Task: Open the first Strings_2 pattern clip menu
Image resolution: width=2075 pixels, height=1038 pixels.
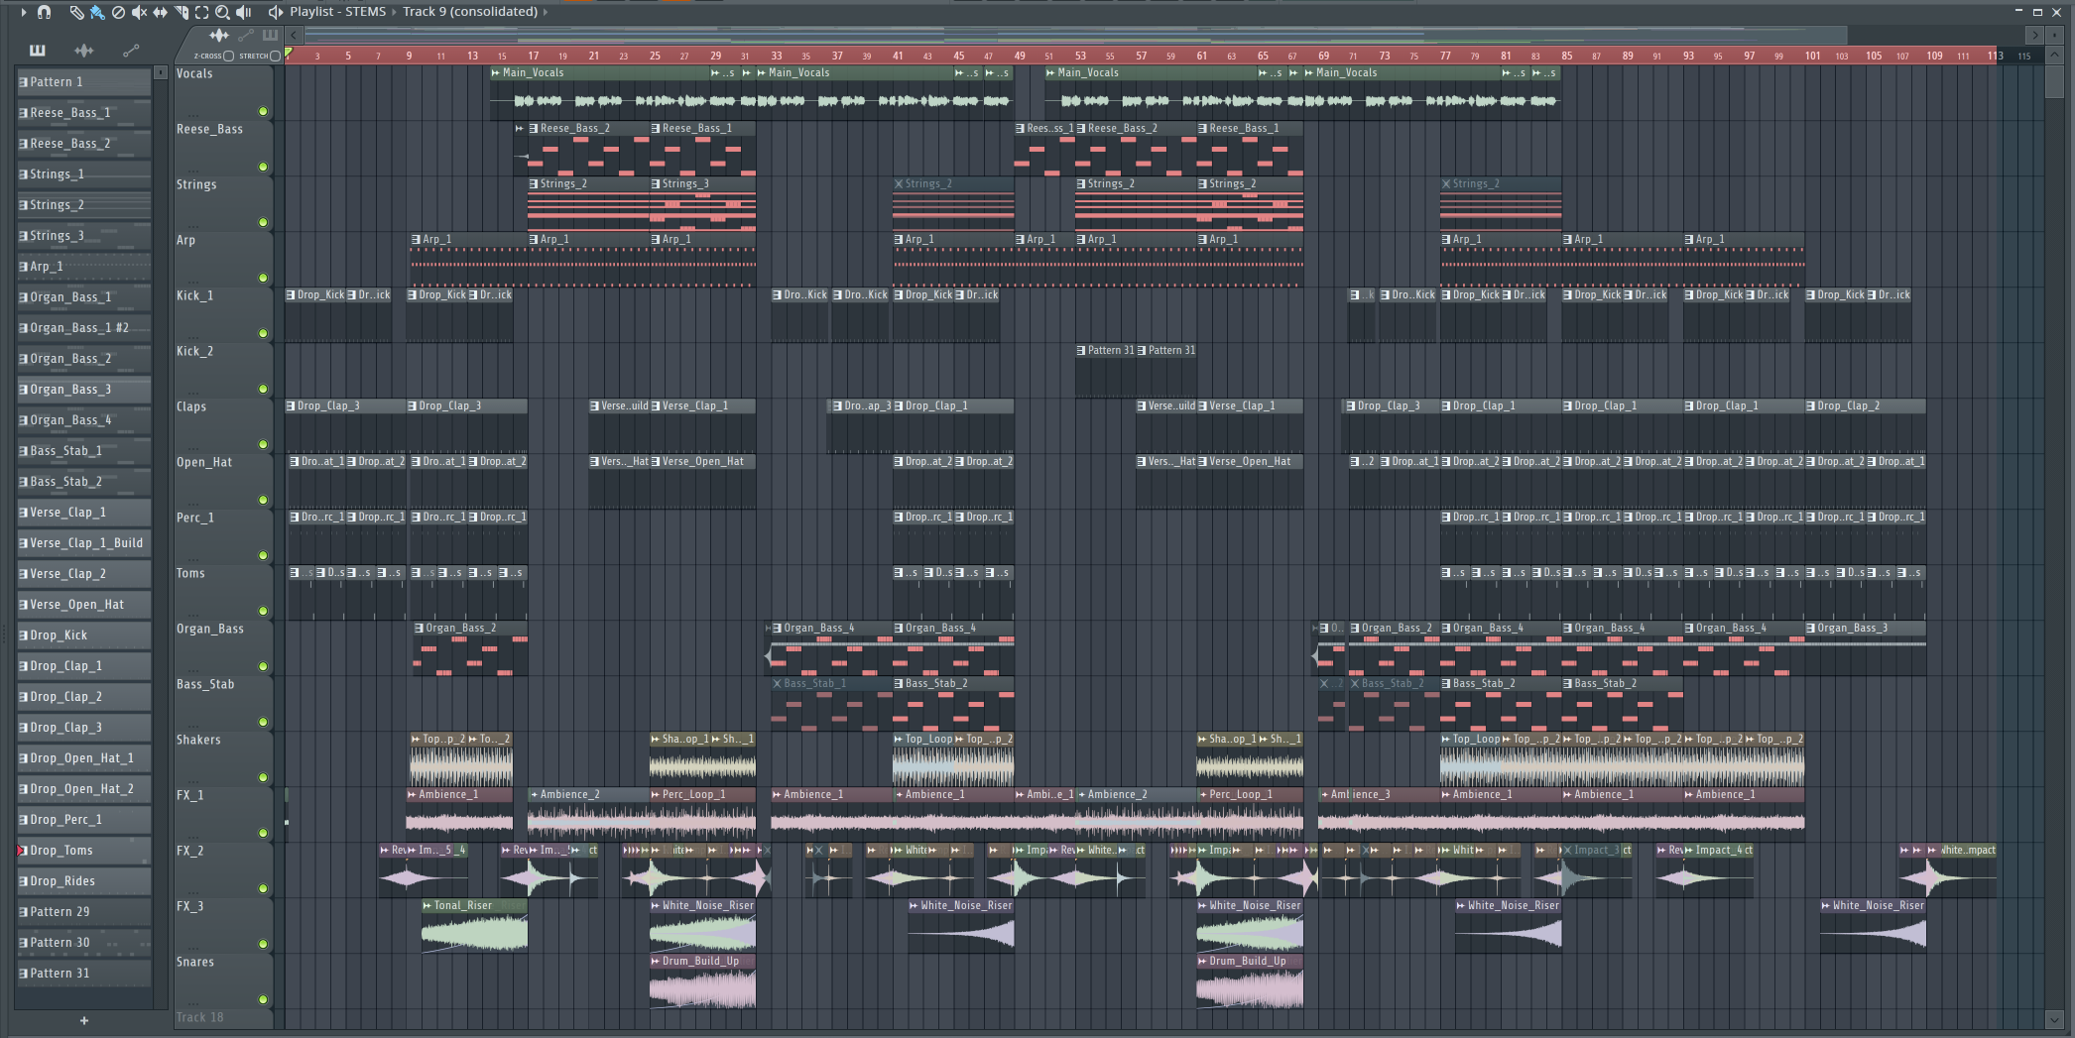Action: (x=534, y=183)
